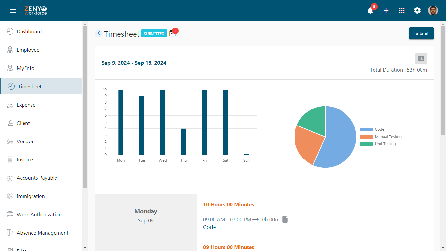This screenshot has width=446, height=251.
Task: Go back using the chevron arrow
Action: point(99,33)
